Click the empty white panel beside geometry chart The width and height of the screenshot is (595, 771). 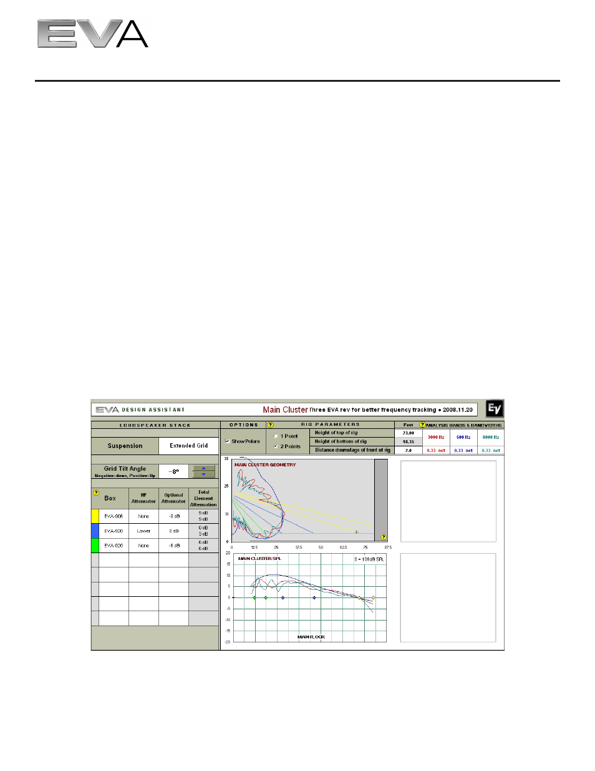[448, 501]
